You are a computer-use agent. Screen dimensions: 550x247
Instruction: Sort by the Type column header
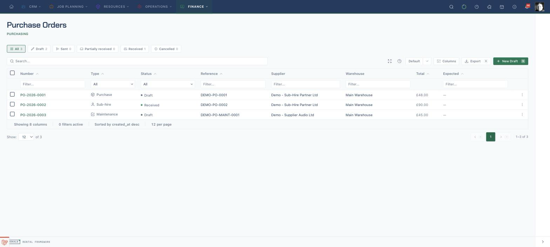click(x=97, y=74)
